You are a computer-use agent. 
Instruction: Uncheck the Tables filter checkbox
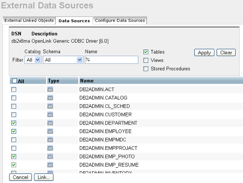coord(146,52)
